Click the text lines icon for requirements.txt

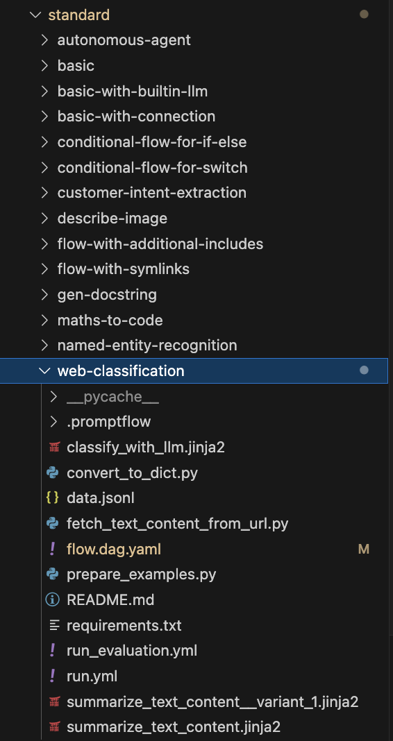55,626
